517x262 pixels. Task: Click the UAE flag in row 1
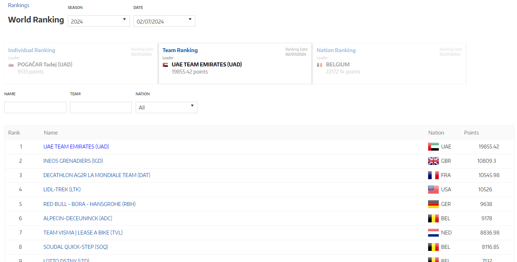(x=433, y=147)
